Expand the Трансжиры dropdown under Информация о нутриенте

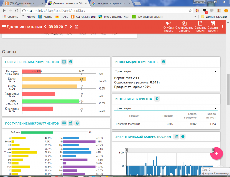[x=166, y=71]
